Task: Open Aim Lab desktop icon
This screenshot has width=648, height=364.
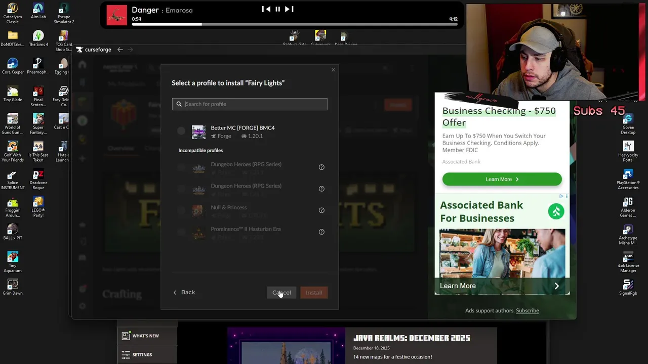Action: coord(38,11)
